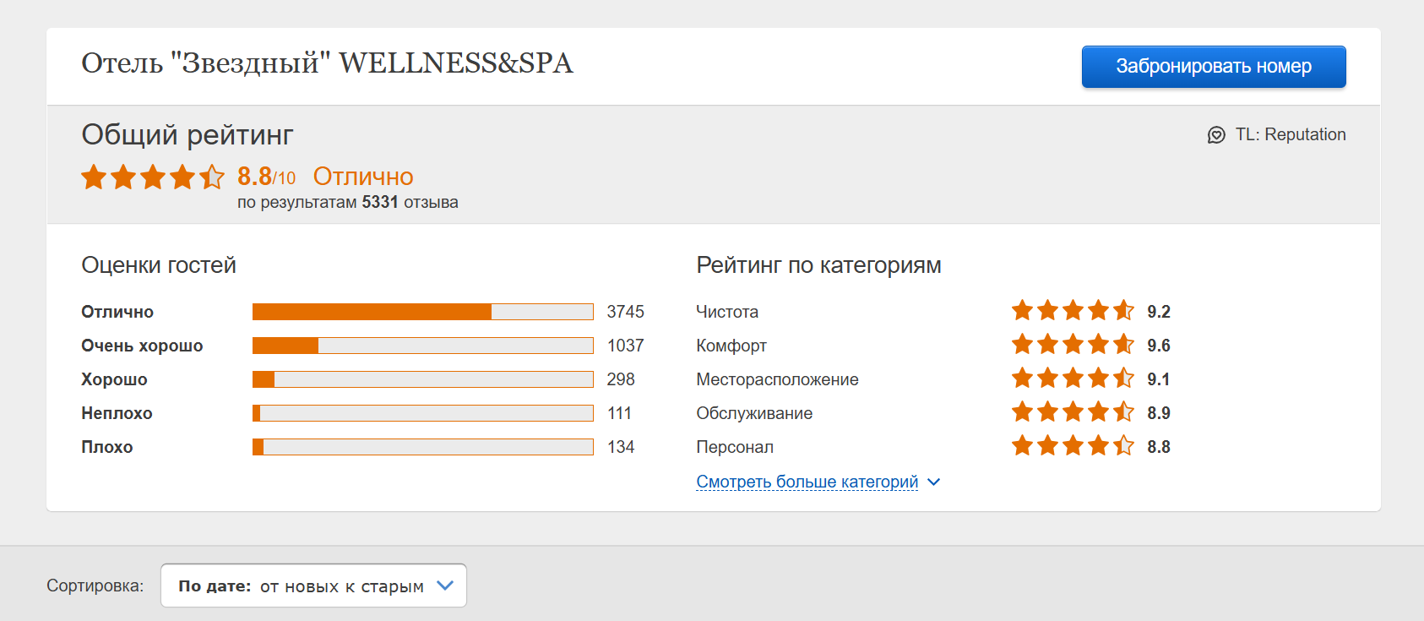Screen dimensions: 1424x621
Task: Click the overall rating stars icon
Action: [153, 177]
